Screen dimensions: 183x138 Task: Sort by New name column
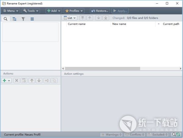(x=133, y=24)
